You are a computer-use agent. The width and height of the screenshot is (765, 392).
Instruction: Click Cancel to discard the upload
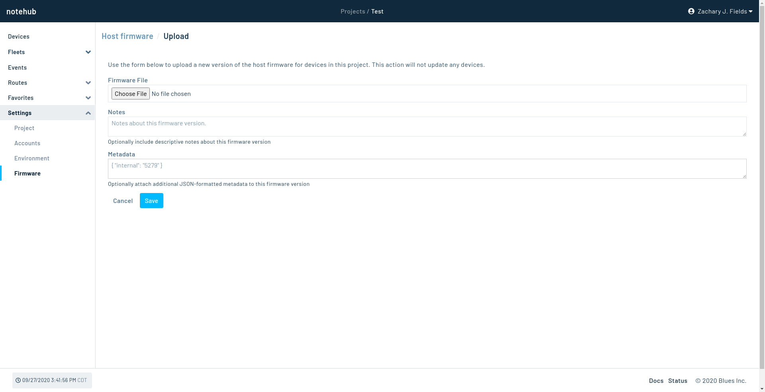pos(123,201)
